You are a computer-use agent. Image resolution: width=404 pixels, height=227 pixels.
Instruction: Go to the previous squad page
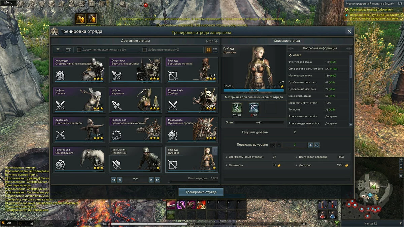click(x=119, y=180)
